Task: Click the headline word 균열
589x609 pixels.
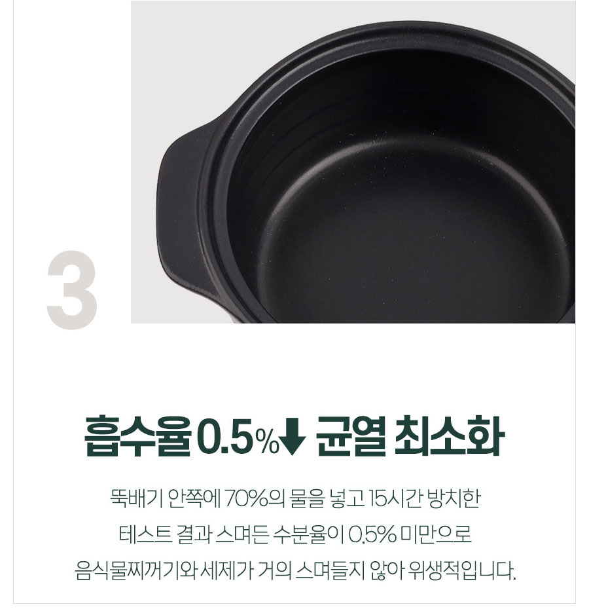Action: tap(351, 435)
